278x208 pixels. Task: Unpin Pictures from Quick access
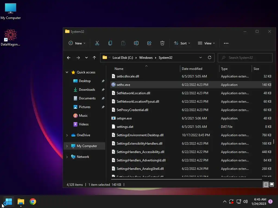point(103,107)
